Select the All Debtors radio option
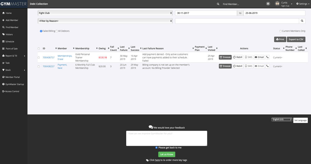 [x=57, y=31]
